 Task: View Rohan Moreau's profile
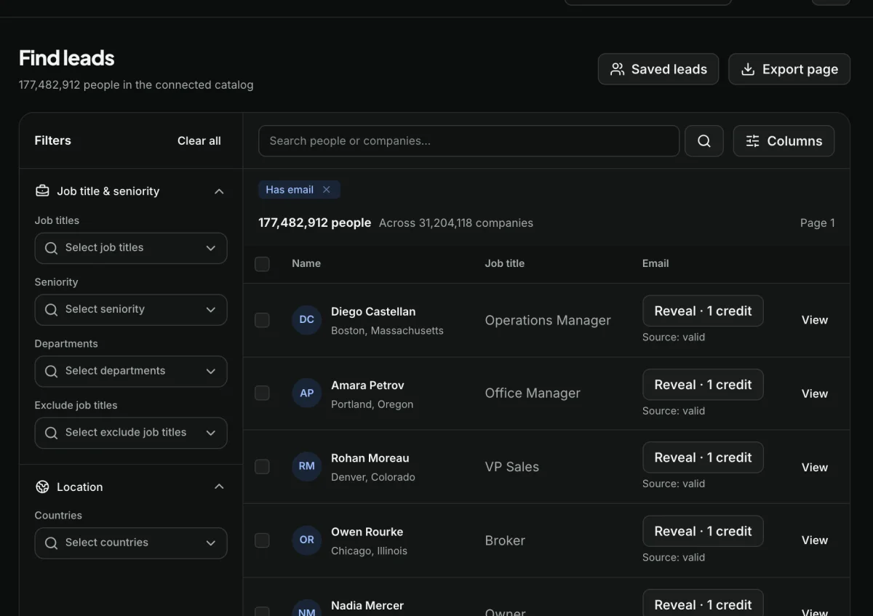[x=815, y=467]
